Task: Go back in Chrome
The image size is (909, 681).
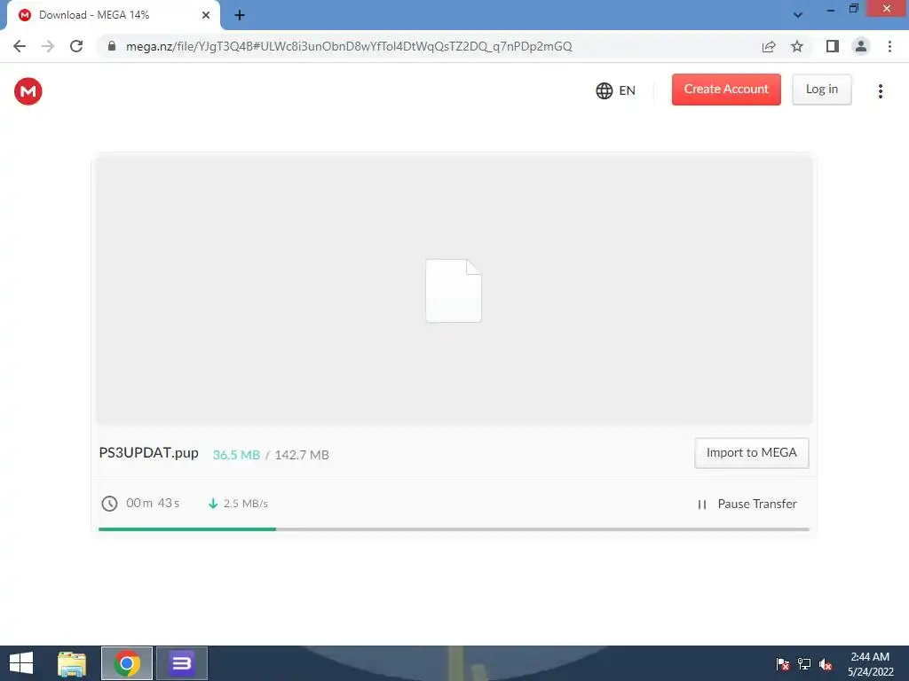Action: (20, 46)
